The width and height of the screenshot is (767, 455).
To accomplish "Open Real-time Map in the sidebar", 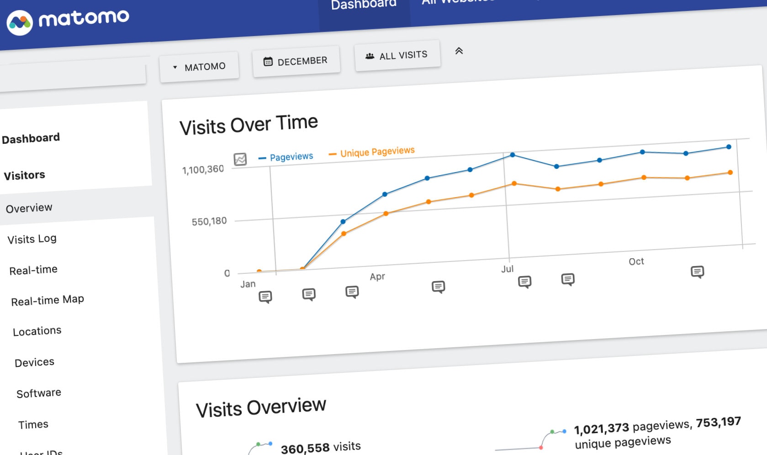I will tap(48, 300).
